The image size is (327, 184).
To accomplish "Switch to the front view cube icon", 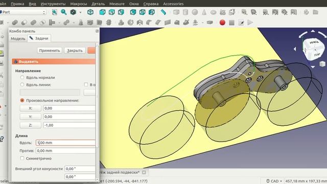I will point(102,12).
